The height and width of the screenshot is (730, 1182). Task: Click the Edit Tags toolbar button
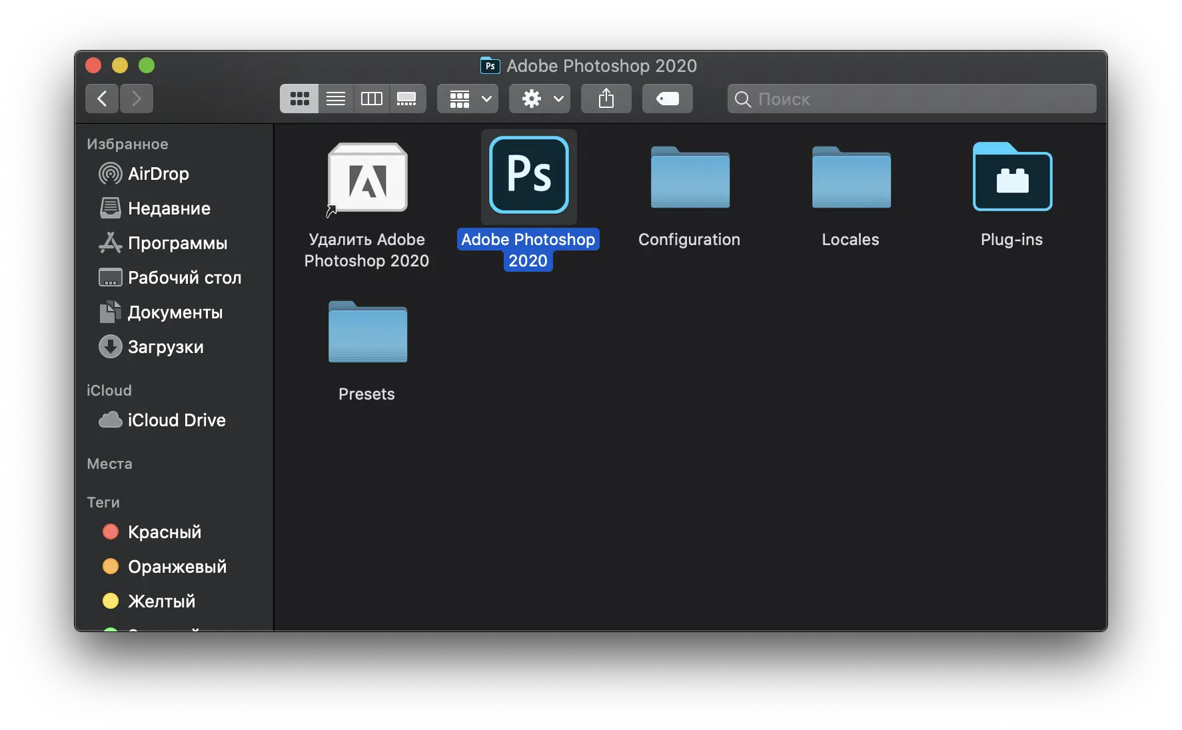tap(667, 99)
